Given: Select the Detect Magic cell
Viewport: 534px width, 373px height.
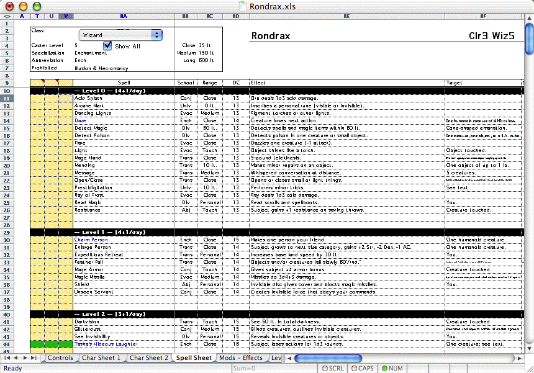Looking at the screenshot, I should tap(124, 128).
